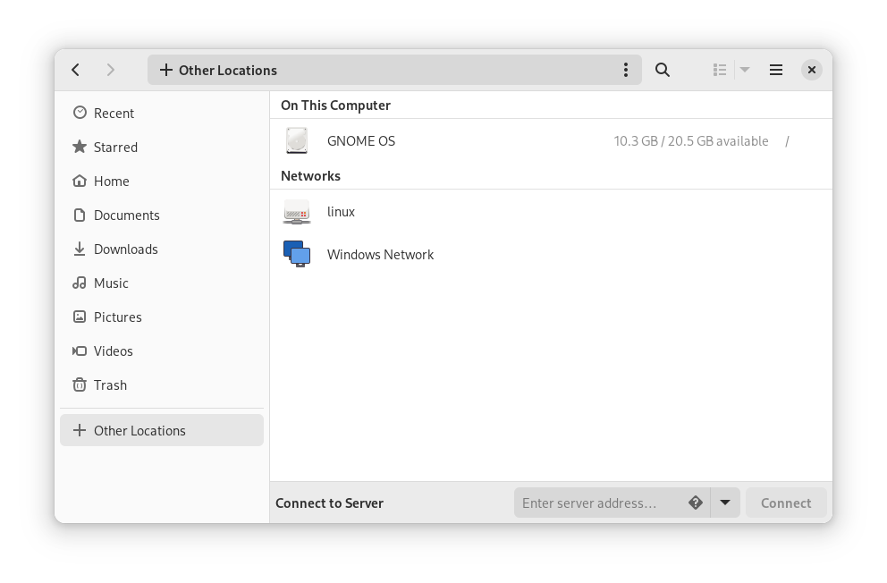The height and width of the screenshot is (583, 887).
Task: Open the Trash in the sidebar
Action: (110, 385)
